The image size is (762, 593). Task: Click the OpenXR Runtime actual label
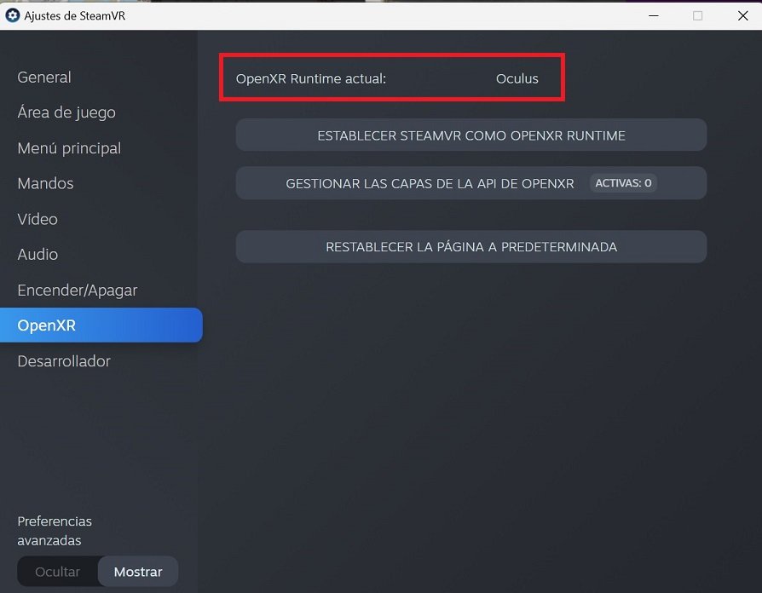click(x=311, y=78)
